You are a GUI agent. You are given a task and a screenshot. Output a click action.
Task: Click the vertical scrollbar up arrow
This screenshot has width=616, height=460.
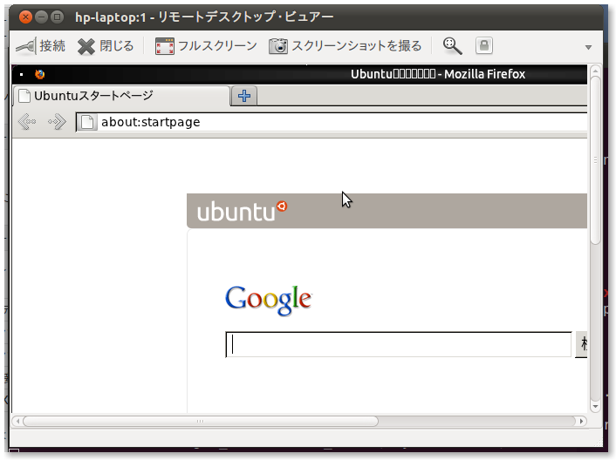tap(596, 71)
